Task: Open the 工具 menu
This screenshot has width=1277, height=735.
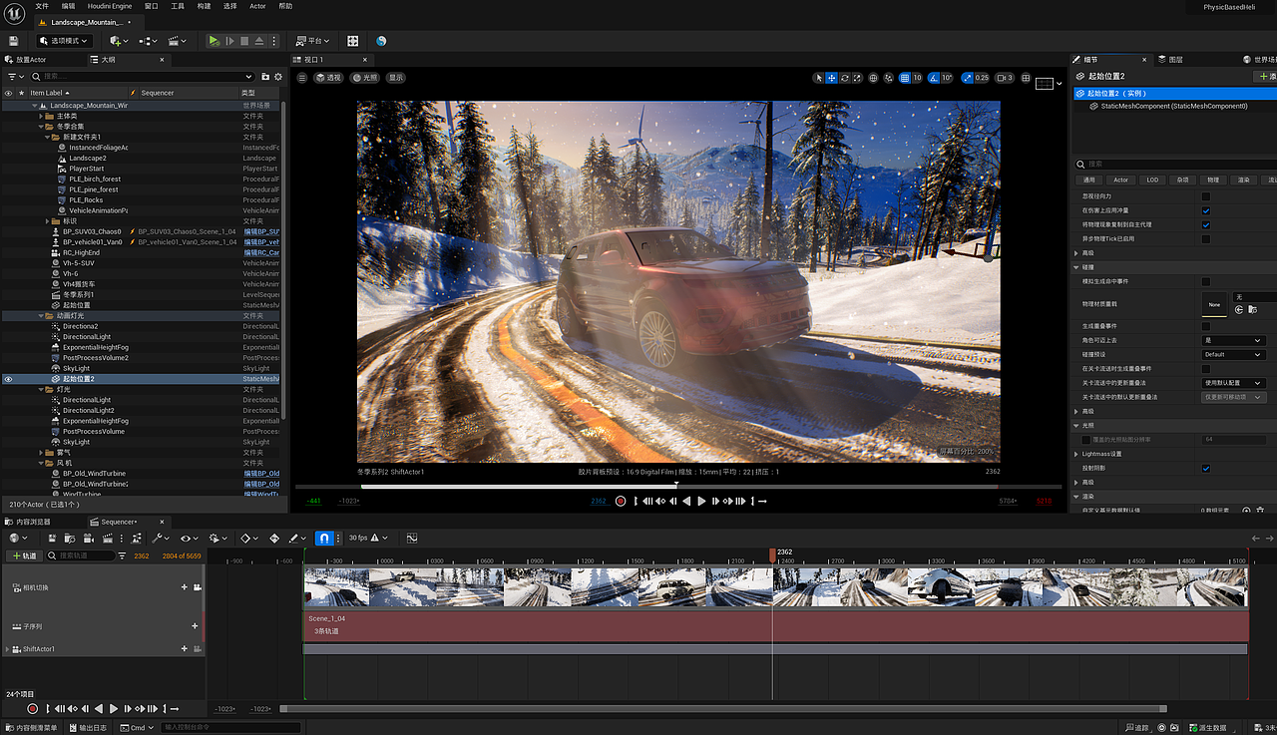Action: point(178,6)
